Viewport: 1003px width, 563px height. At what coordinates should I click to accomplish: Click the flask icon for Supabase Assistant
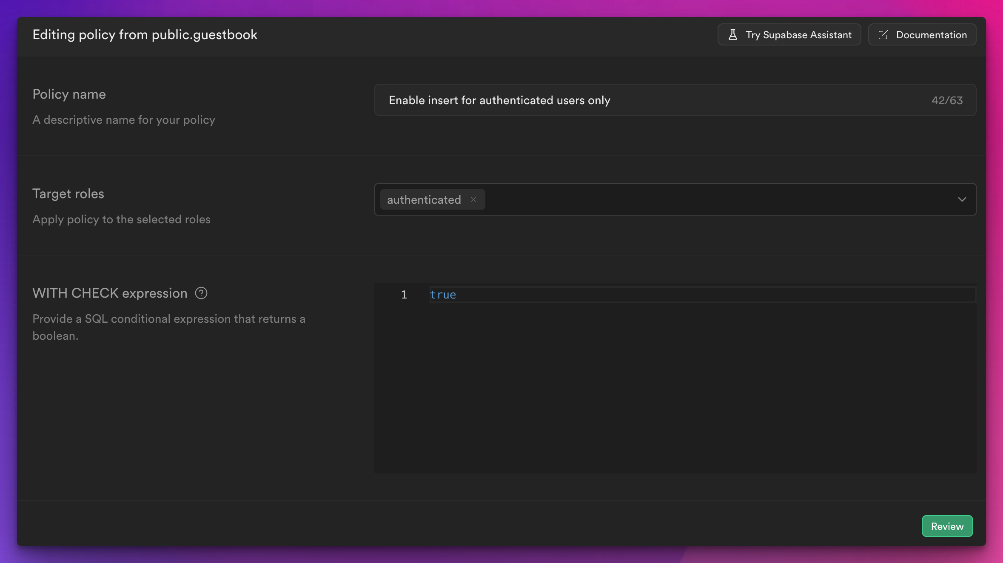tap(732, 34)
